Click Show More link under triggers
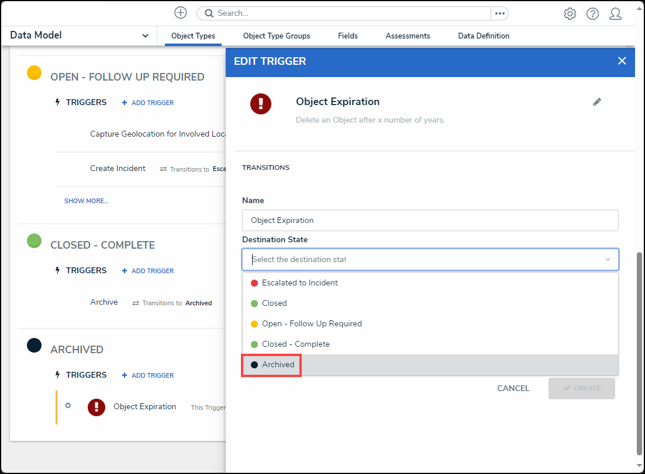The width and height of the screenshot is (645, 474). click(86, 201)
